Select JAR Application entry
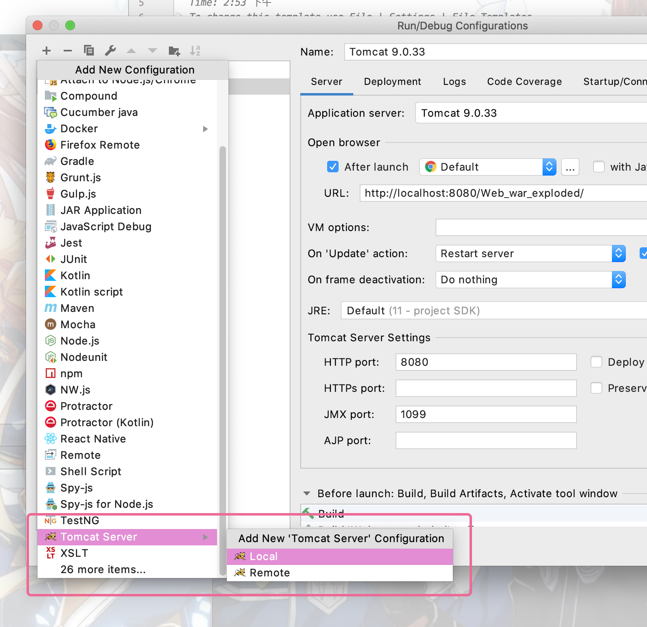Viewport: 647px width, 627px height. [127, 210]
